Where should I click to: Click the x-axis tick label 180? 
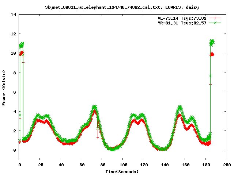tap(206, 165)
